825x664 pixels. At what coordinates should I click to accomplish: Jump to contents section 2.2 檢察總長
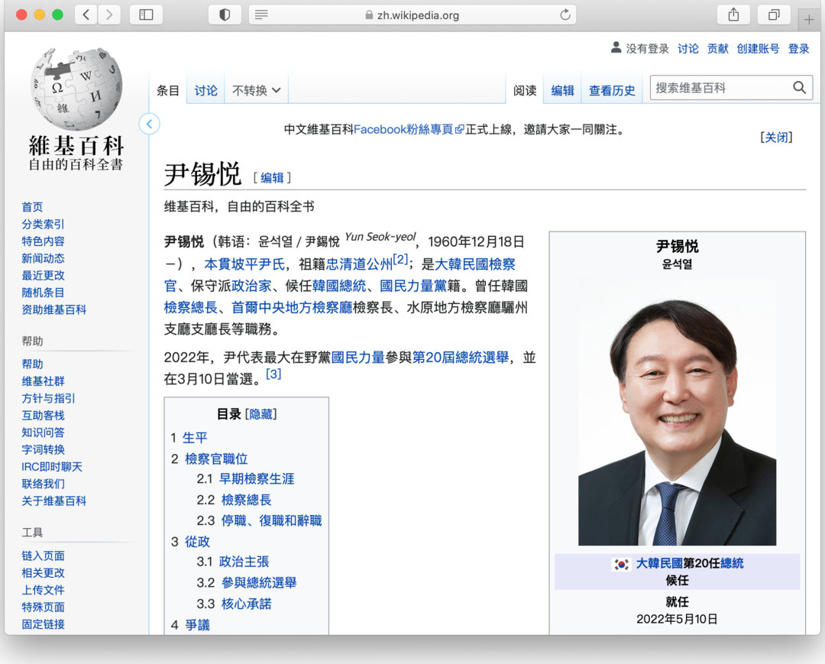246,500
